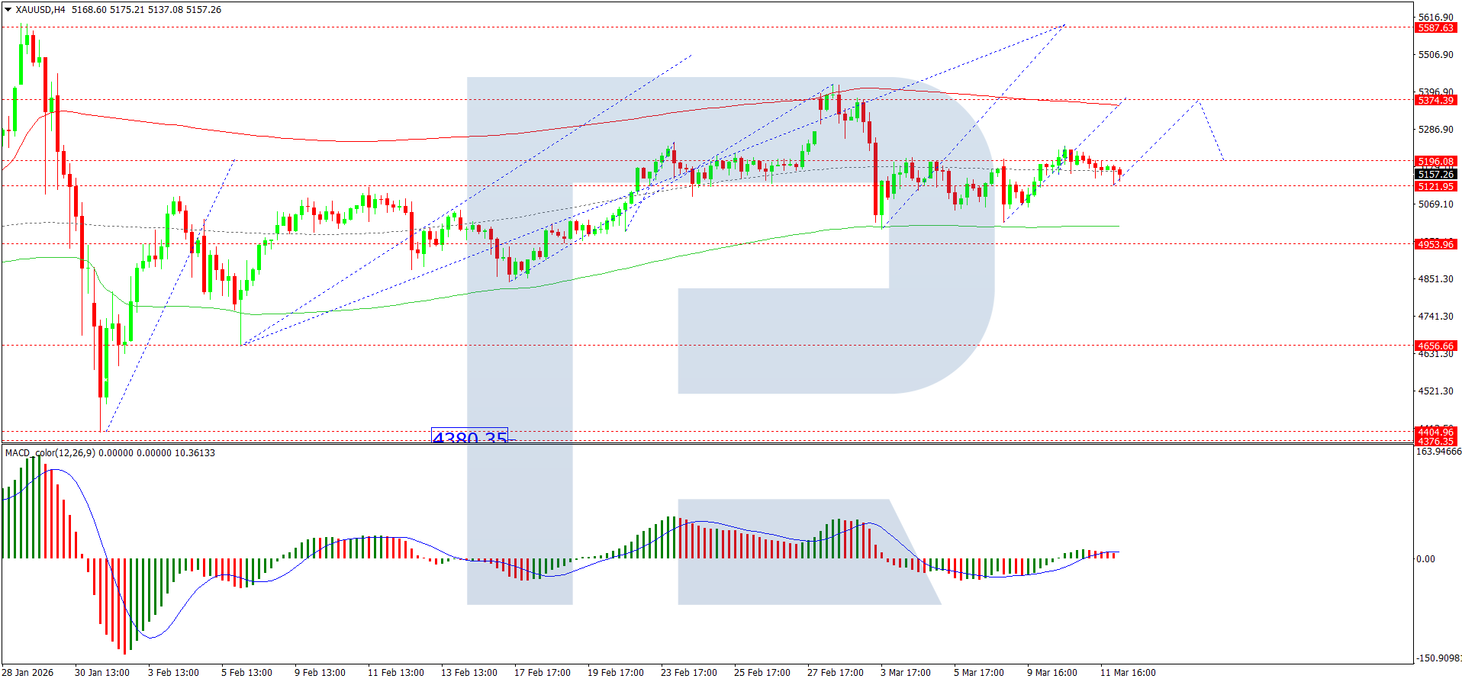The image size is (1462, 682).
Task: Click the black current price tag 5157.26
Action: (1436, 175)
